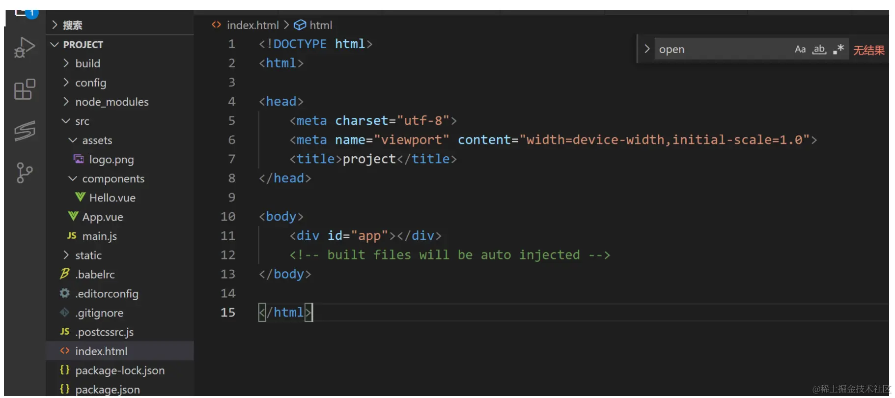Open .babelrc file
Screen dimensions: 895x398
(x=95, y=274)
